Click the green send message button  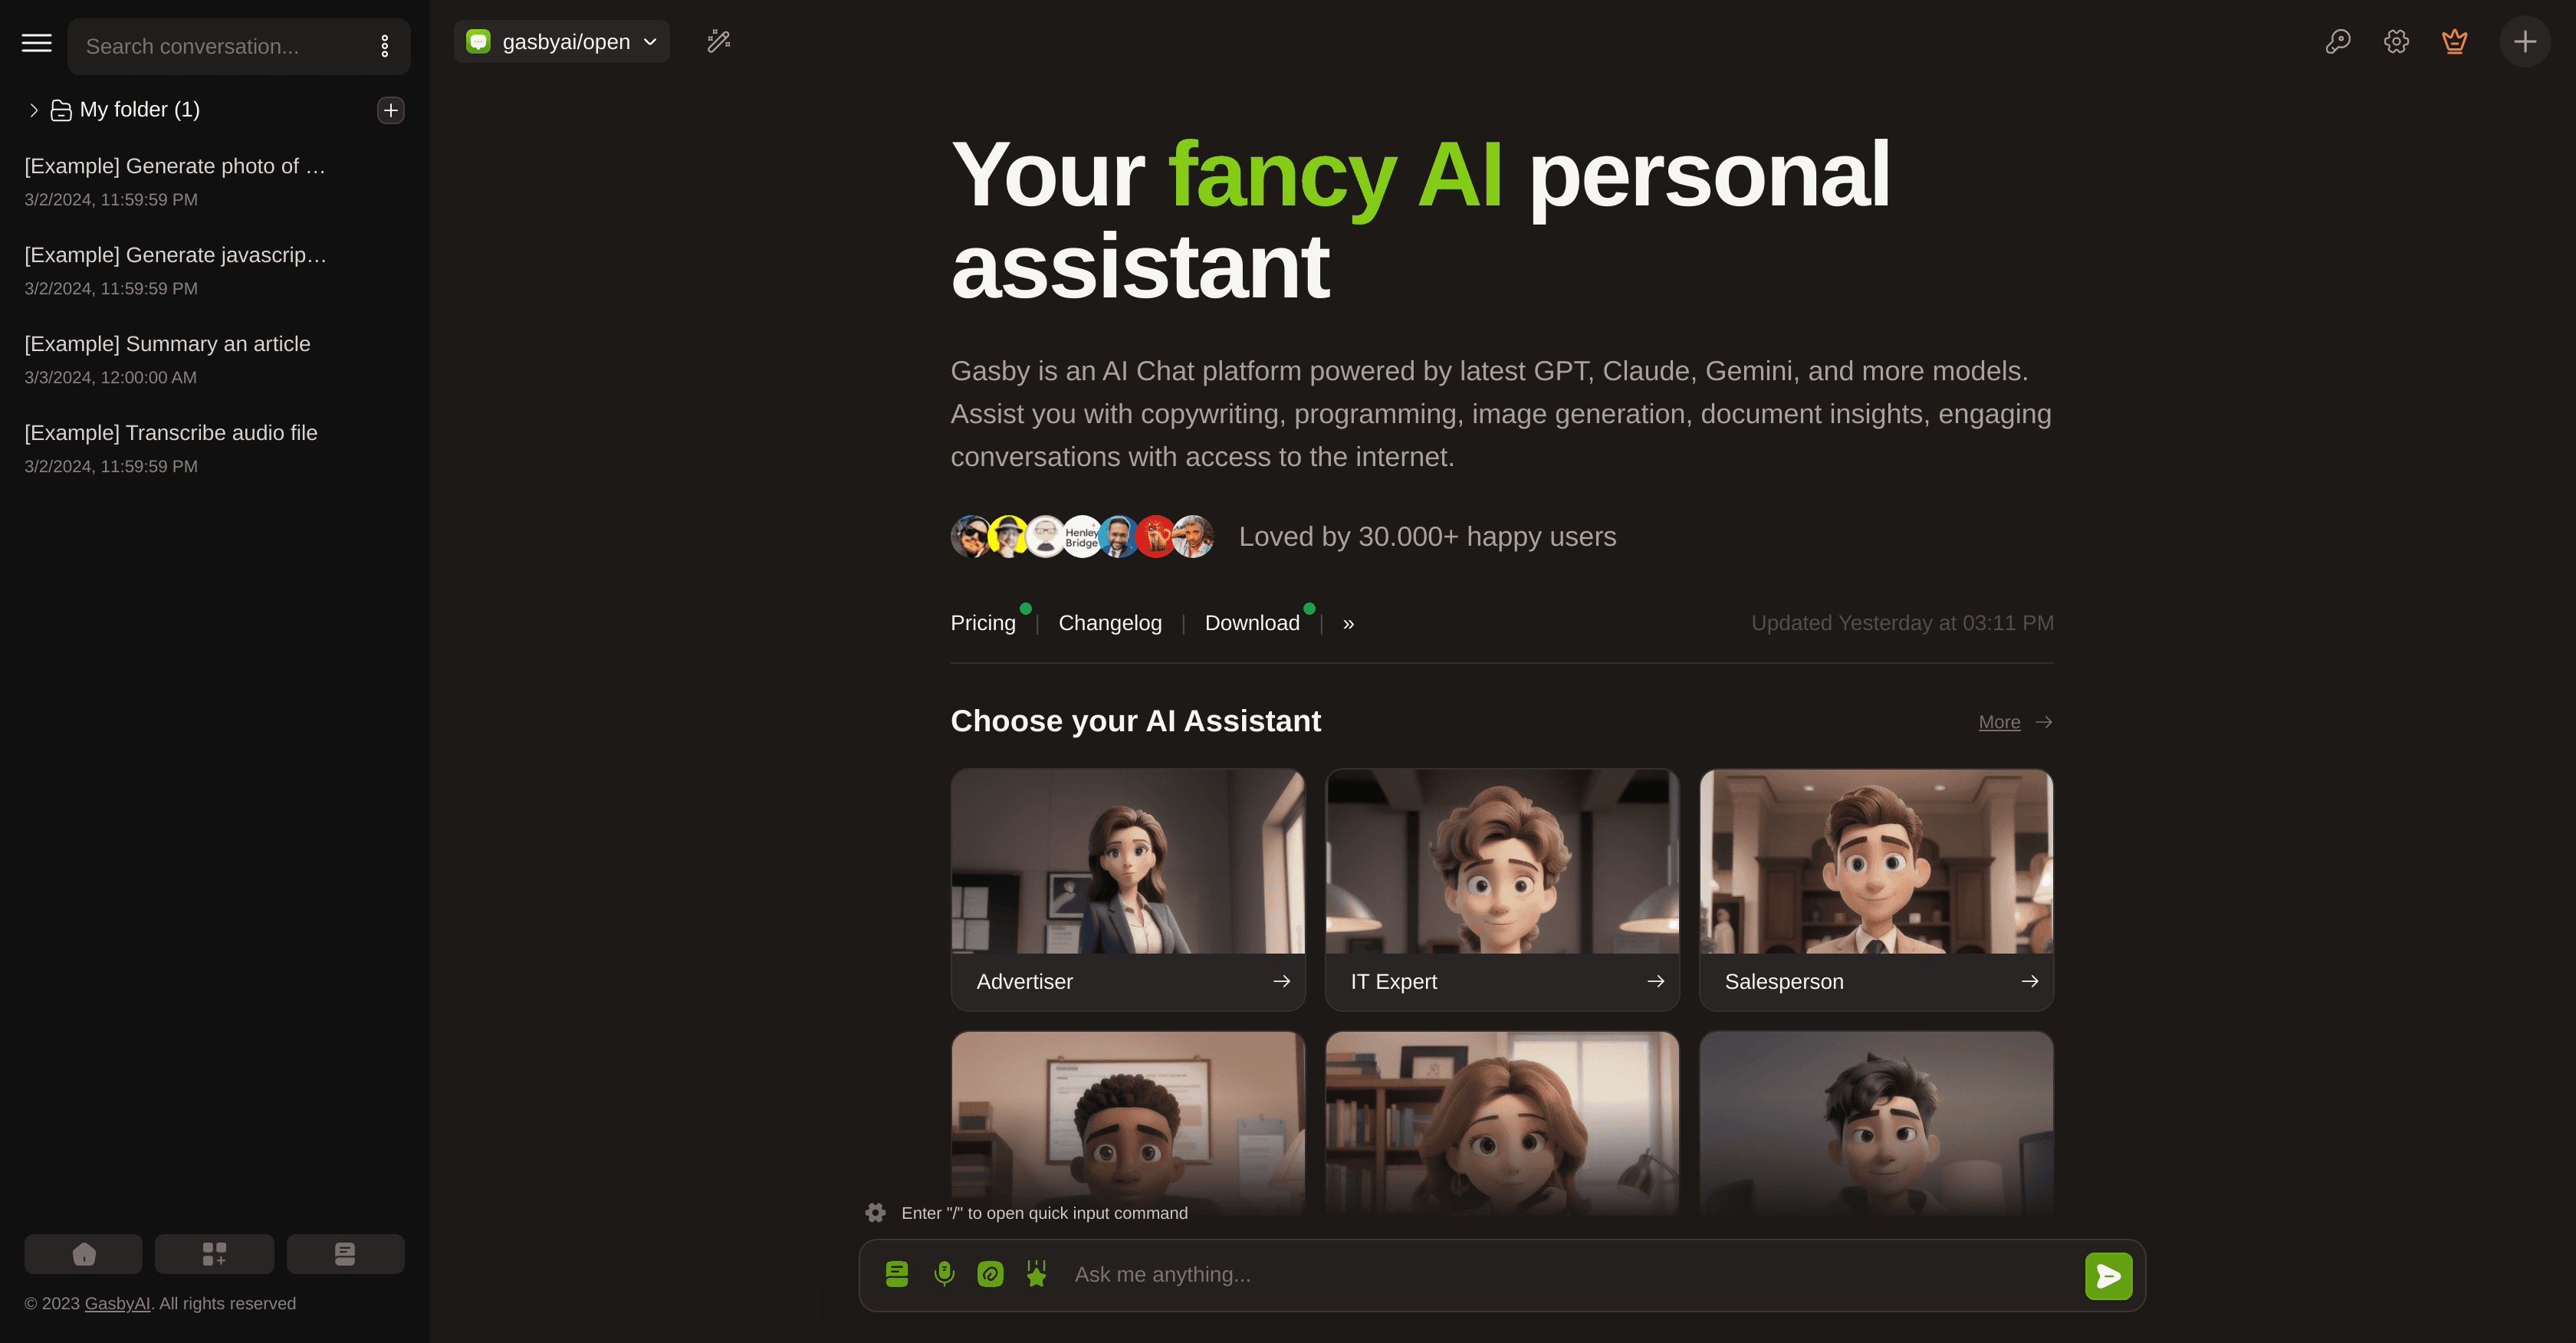pos(2108,1276)
